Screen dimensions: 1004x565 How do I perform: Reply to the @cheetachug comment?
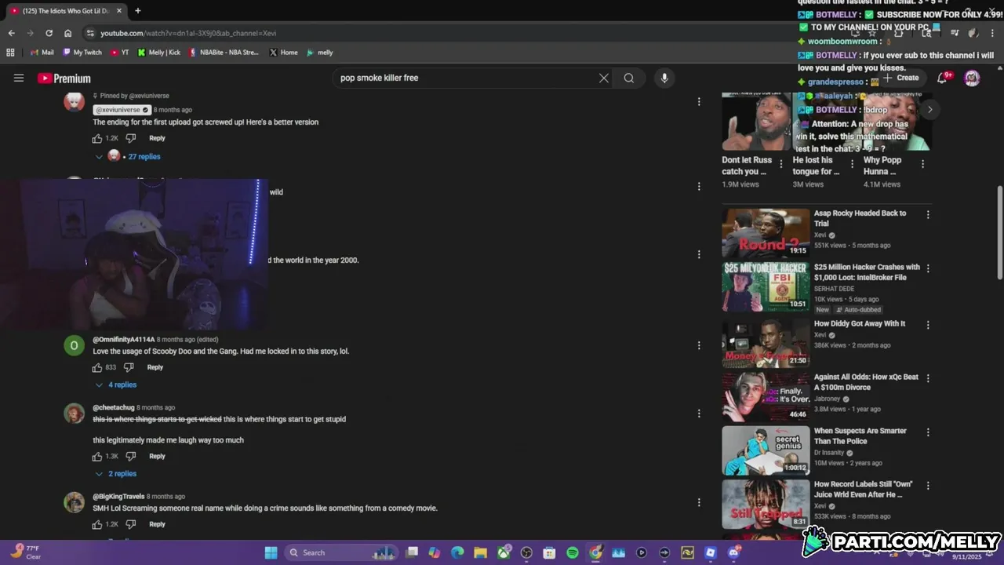pos(157,456)
